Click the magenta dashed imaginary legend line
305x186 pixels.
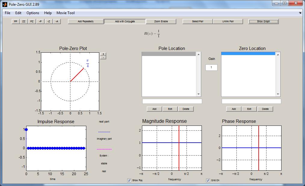104,149
